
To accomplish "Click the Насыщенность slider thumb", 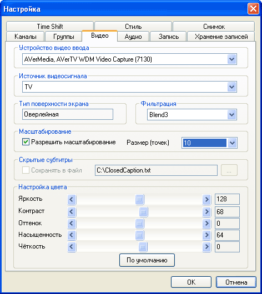I will [139, 235].
